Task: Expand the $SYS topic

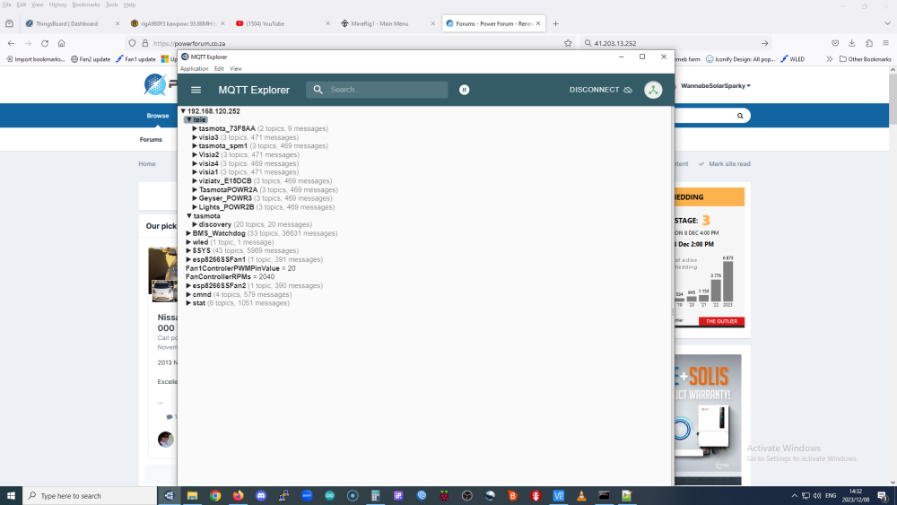Action: pyautogui.click(x=188, y=250)
